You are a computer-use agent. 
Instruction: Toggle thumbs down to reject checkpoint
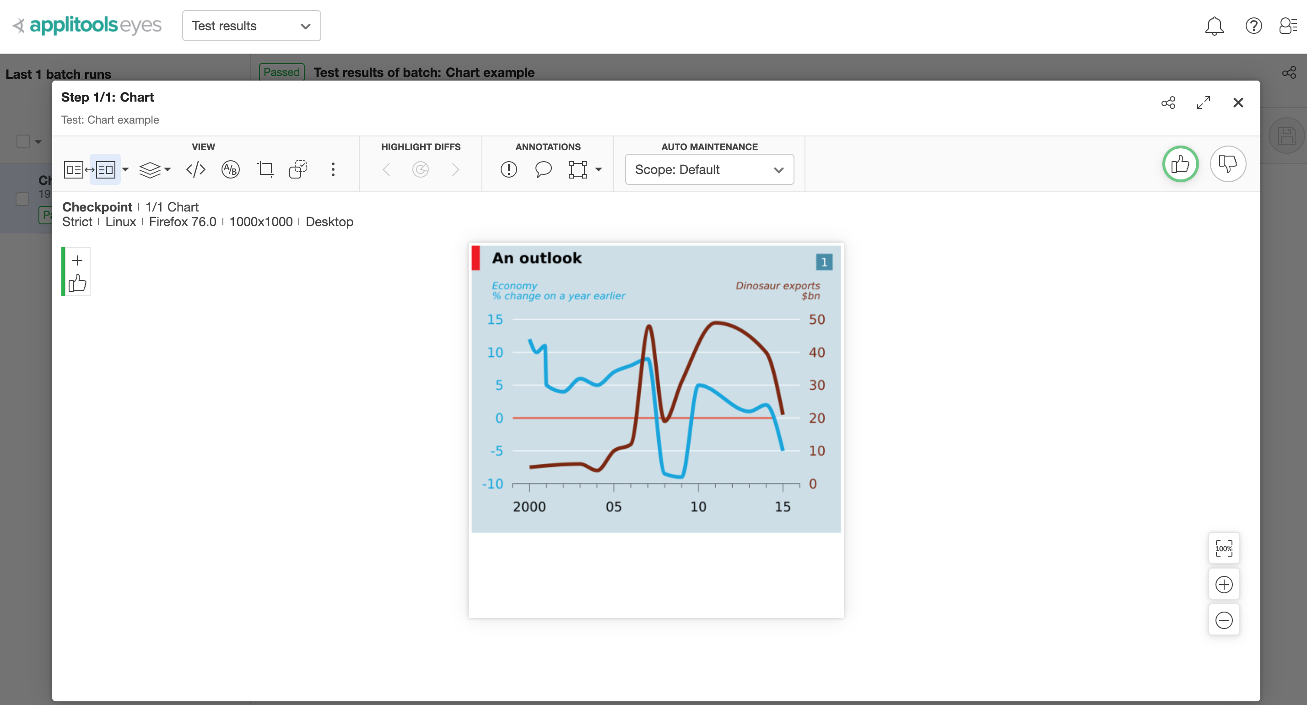pos(1227,164)
